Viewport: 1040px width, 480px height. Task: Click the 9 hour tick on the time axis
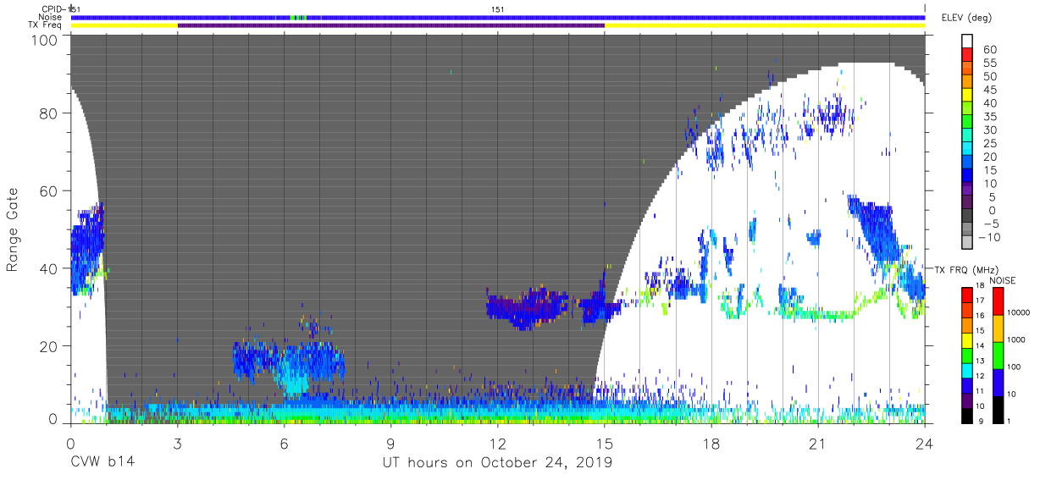tap(390, 443)
